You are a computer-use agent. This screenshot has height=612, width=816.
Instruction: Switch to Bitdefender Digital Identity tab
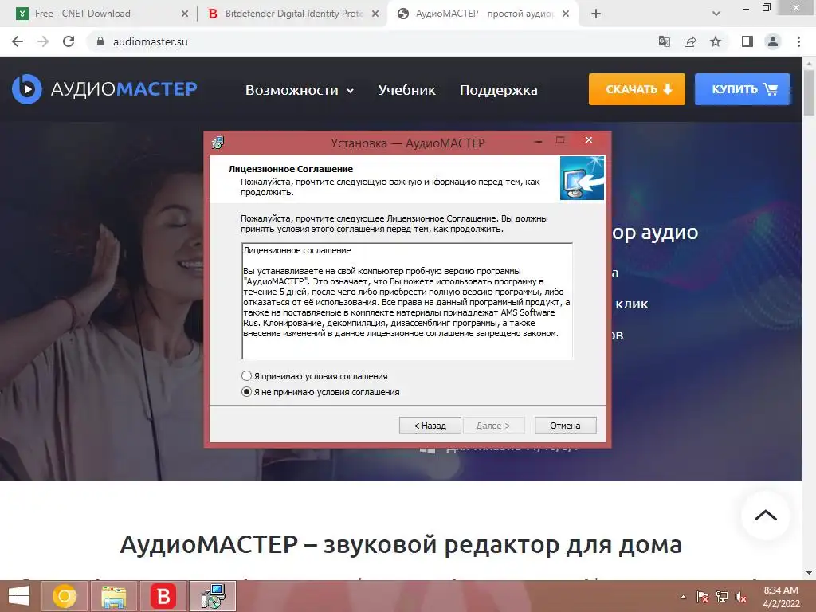click(x=293, y=14)
